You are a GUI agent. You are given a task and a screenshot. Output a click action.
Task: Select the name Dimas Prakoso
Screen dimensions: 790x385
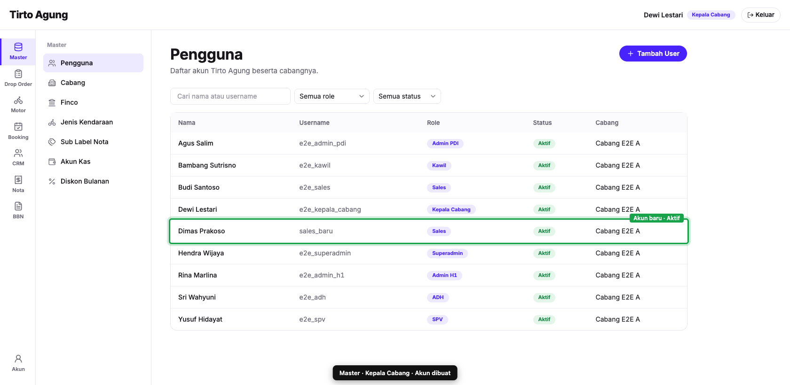click(201, 231)
